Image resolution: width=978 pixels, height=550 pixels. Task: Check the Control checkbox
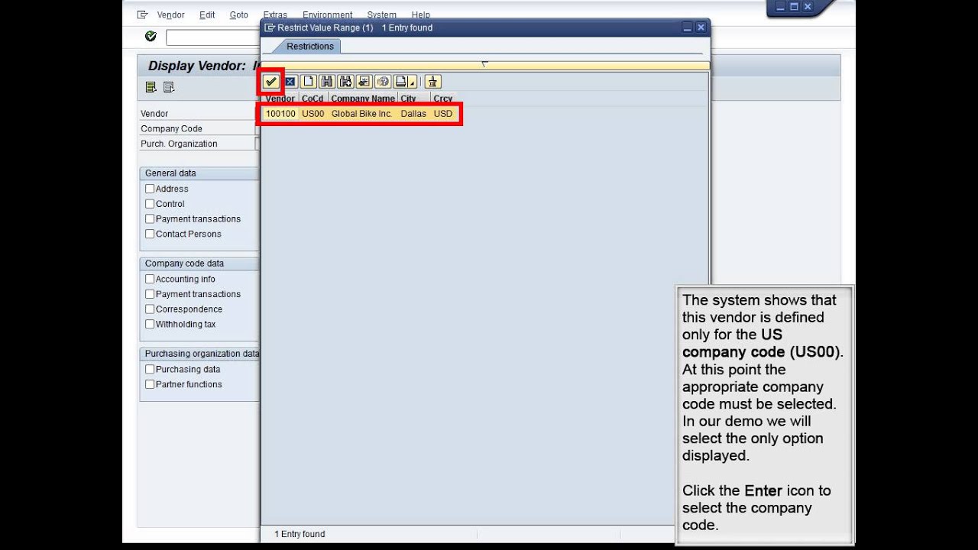[150, 204]
